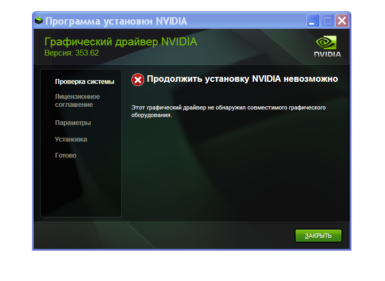This screenshot has width=385, height=281.
Task: Click the green ЗАКРЫТЬ button
Action: tap(318, 236)
